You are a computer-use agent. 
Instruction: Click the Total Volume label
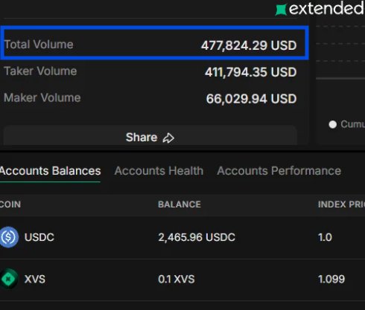click(x=39, y=45)
